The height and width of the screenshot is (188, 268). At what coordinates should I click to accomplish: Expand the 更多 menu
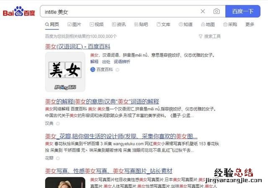250,25
